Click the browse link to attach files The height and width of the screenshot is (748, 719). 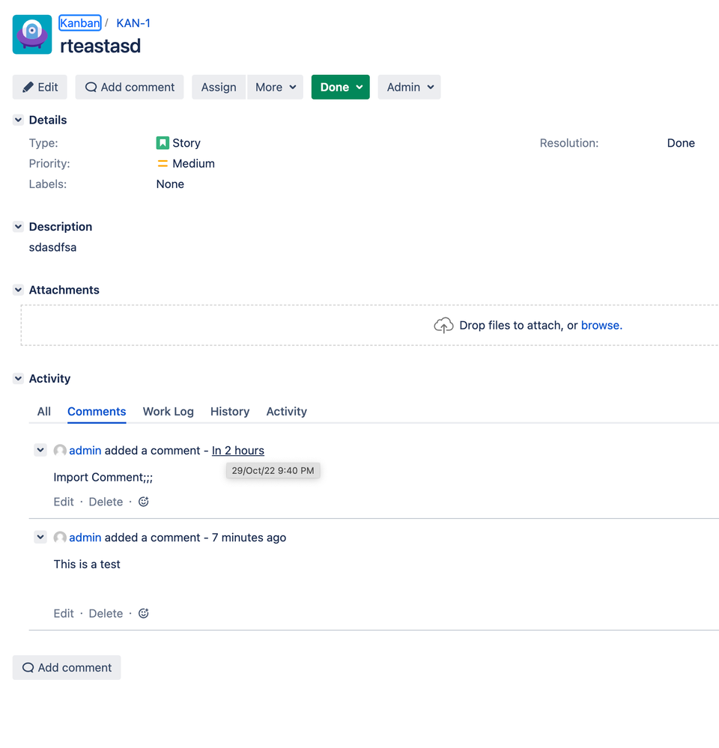601,325
